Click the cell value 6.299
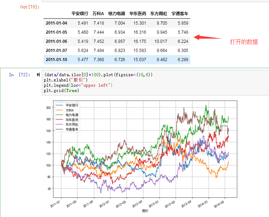Viewport: 269px width, 217px height. point(183,60)
